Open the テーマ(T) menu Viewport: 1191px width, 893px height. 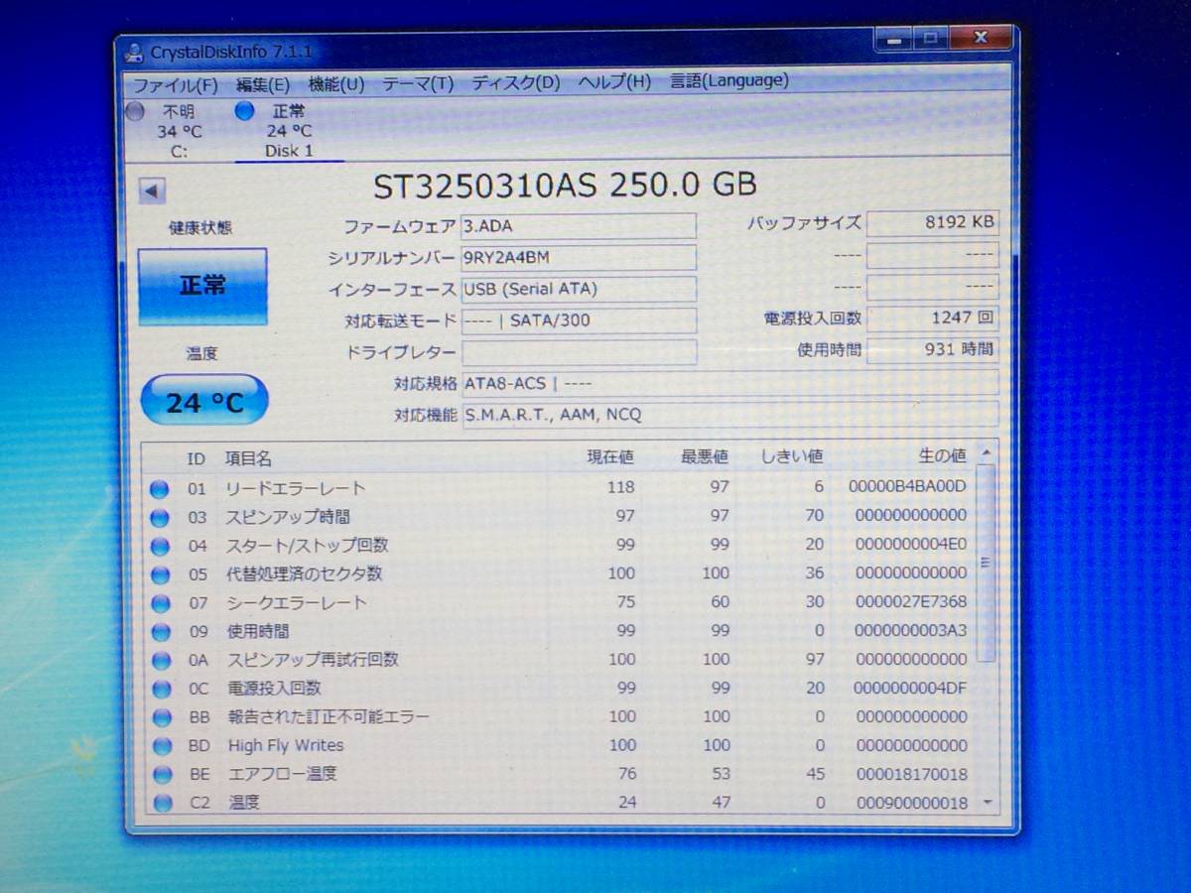coord(418,83)
